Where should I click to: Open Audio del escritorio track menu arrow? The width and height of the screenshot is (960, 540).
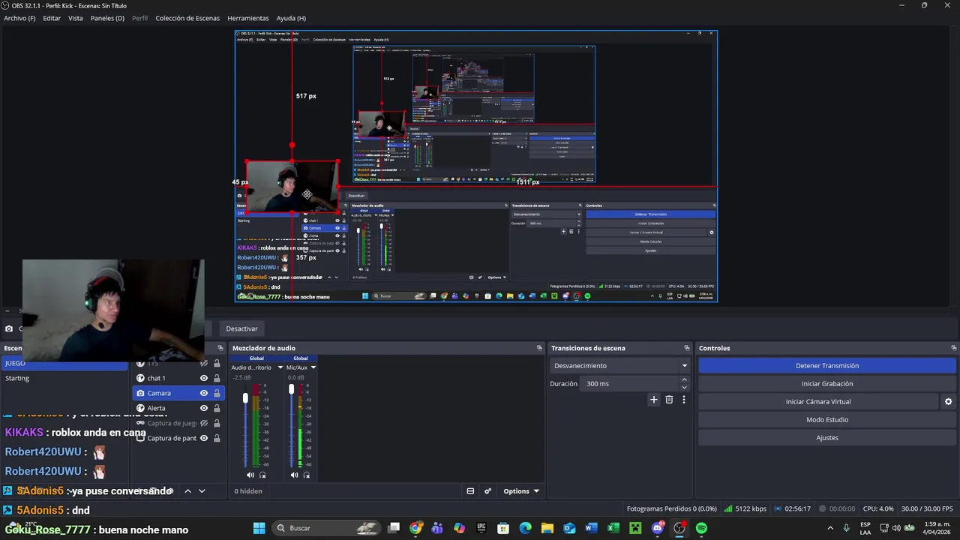(280, 367)
